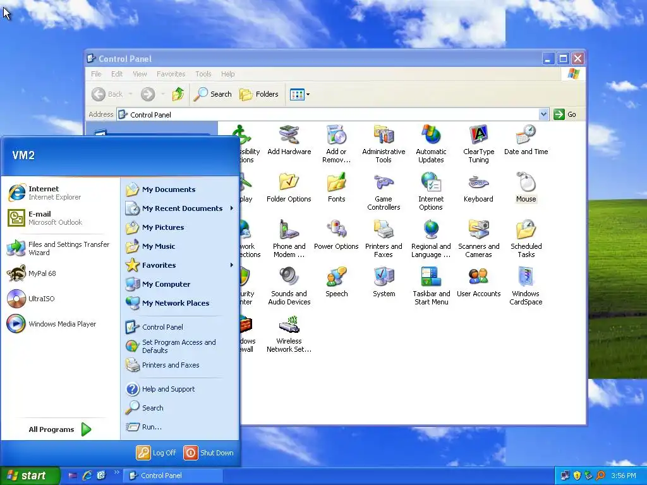
Task: Launch Internet Explorer from Start menu
Action: [x=60, y=193]
